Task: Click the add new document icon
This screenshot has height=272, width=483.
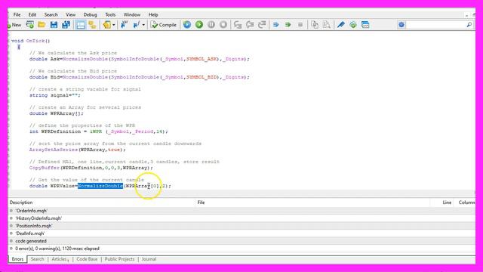Action: [x=30, y=25]
